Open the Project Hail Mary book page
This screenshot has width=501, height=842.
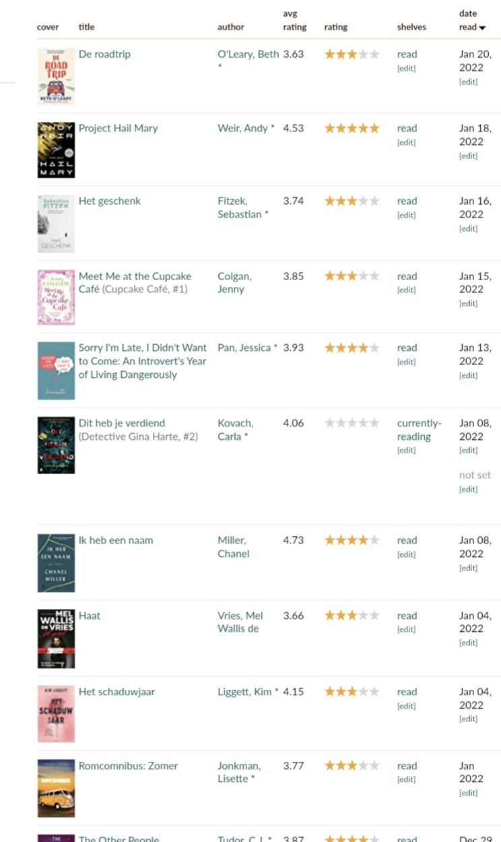tap(119, 128)
